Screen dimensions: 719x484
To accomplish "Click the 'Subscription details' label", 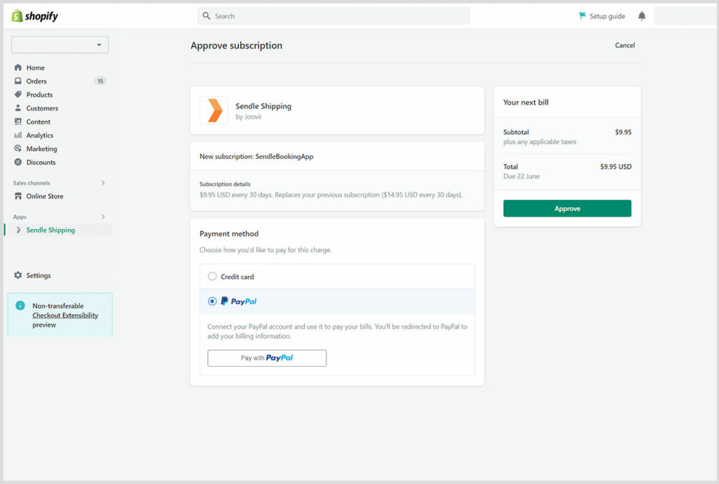I will (x=225, y=184).
